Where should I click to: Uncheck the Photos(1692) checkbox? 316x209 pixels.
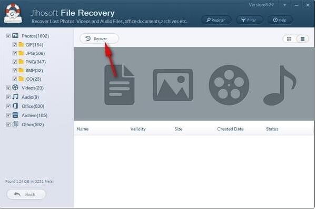tap(8, 36)
